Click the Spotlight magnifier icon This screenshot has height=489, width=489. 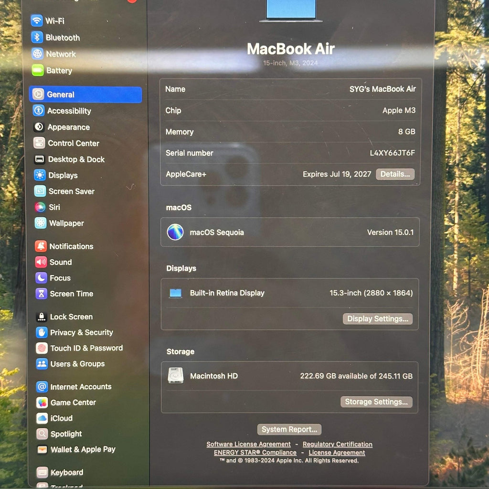pyautogui.click(x=42, y=434)
